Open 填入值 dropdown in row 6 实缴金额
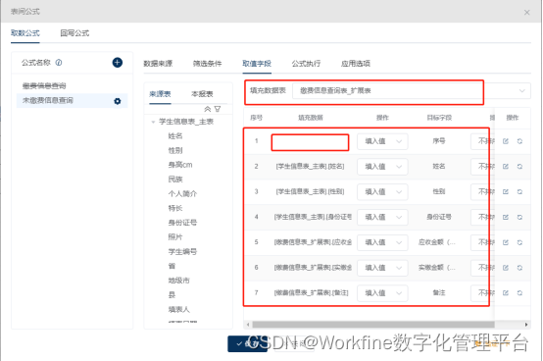Viewport: 543px width, 361px height. 382,268
